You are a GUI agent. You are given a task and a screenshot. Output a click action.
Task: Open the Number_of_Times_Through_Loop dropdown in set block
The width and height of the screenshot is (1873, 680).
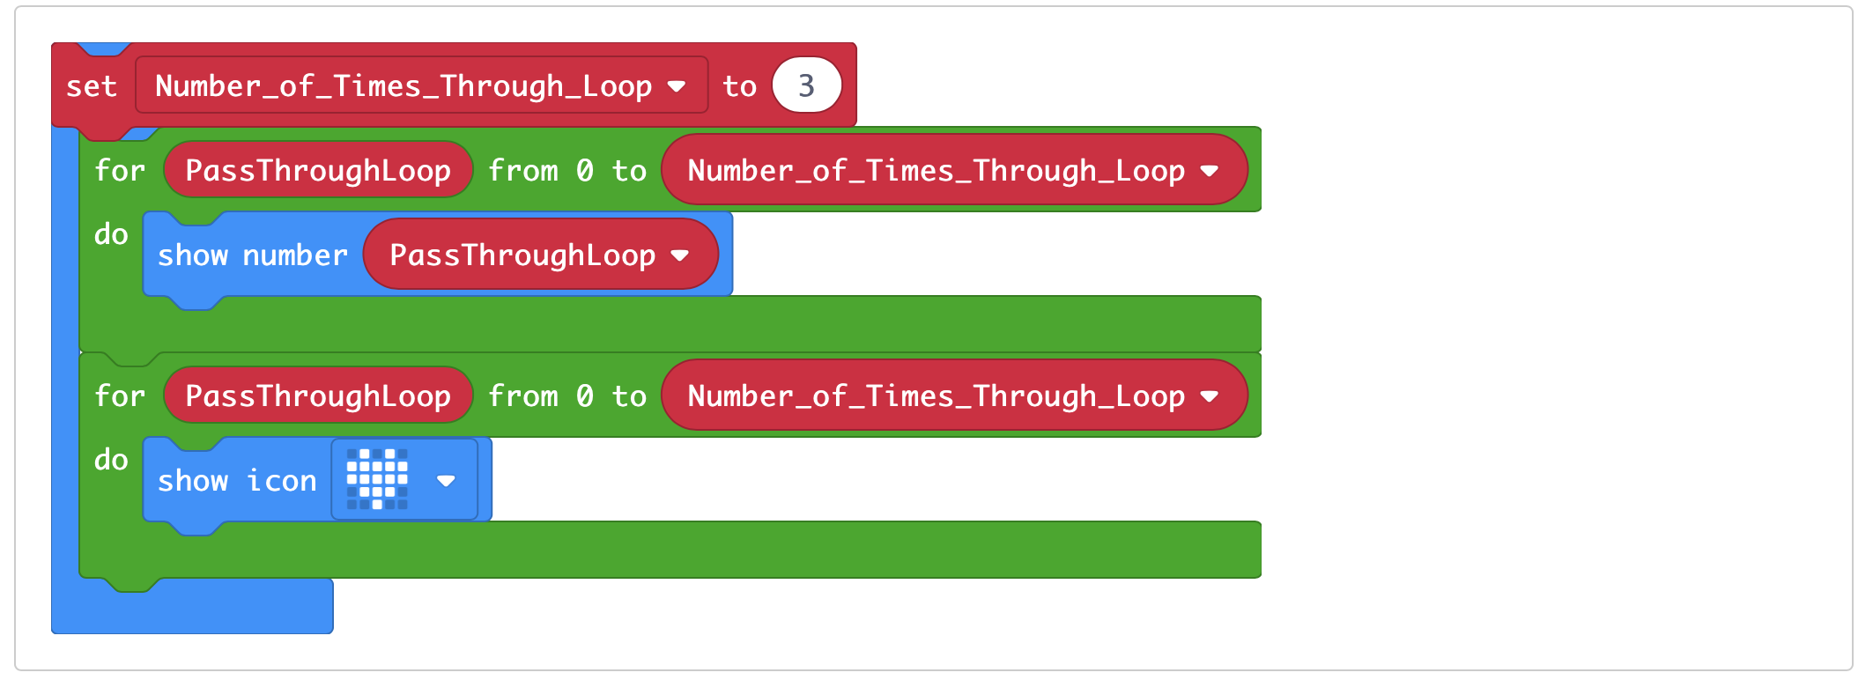coord(678,85)
